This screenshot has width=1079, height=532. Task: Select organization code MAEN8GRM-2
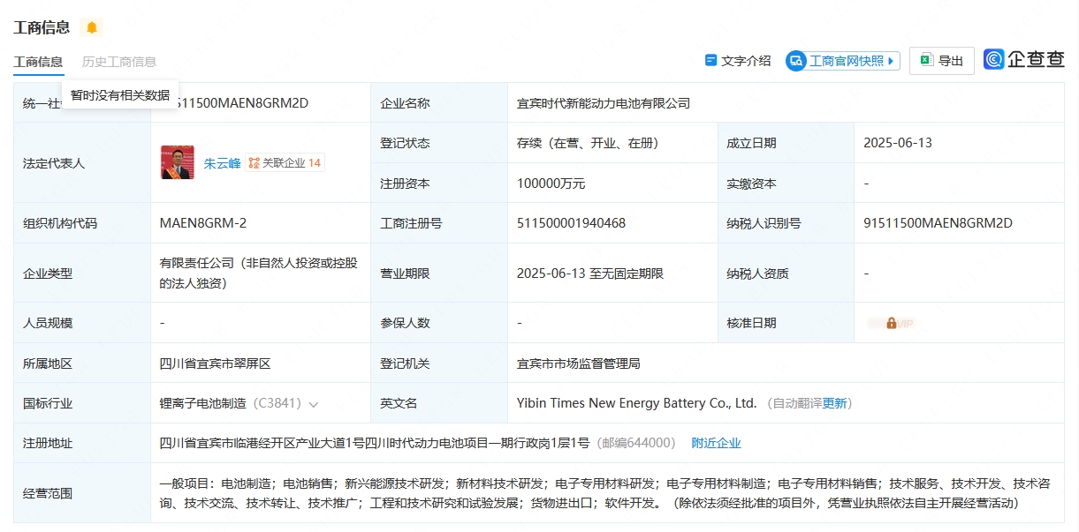(203, 223)
